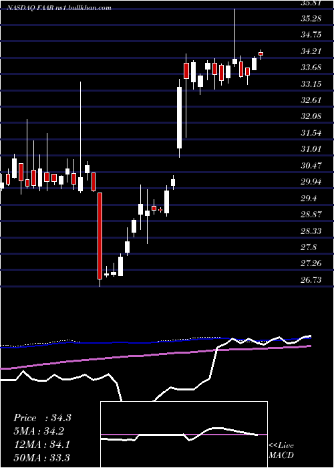Click the 33.15 price axis label
334x468 pixels.
tap(311, 84)
